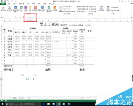This screenshot has width=133, height=106.
Task: Click the Cortana search box
Action: pyautogui.click(x=23, y=104)
